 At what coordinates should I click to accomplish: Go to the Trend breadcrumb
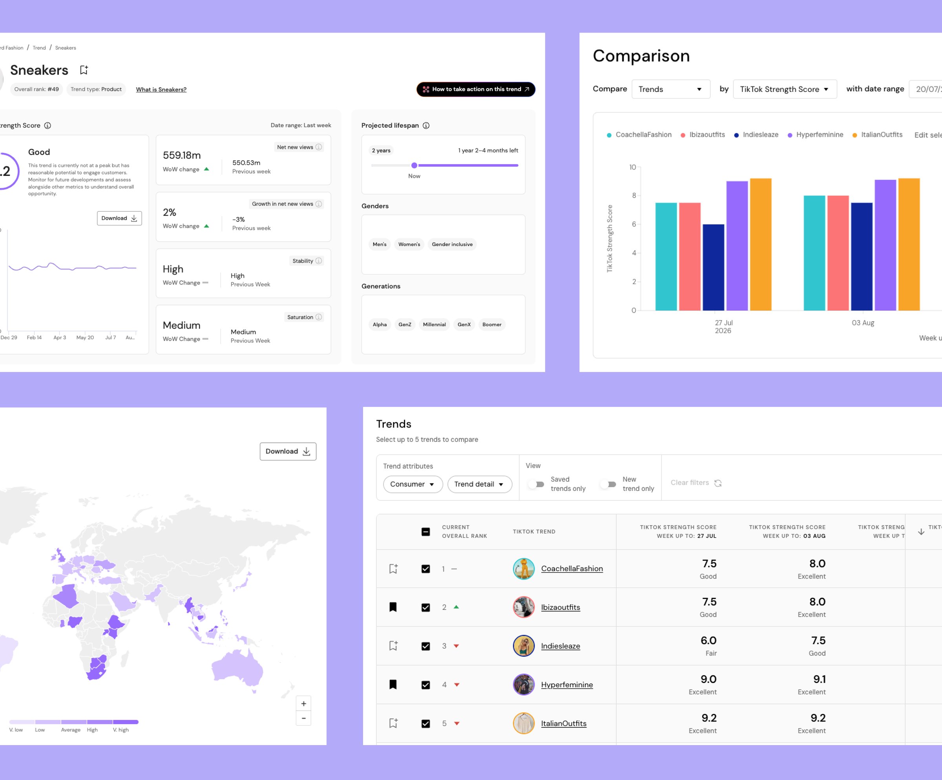click(39, 48)
